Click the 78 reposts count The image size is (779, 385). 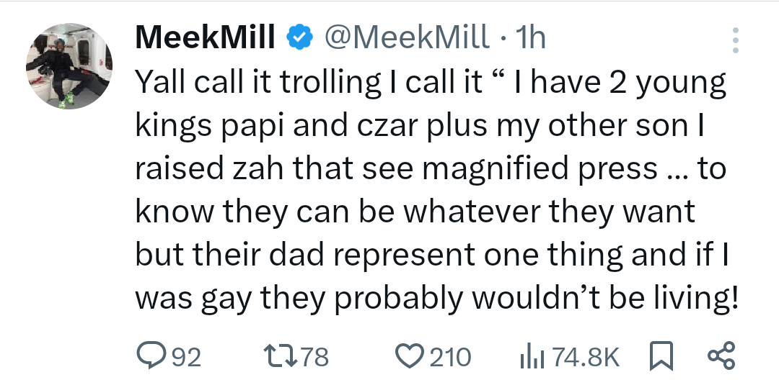(x=312, y=357)
